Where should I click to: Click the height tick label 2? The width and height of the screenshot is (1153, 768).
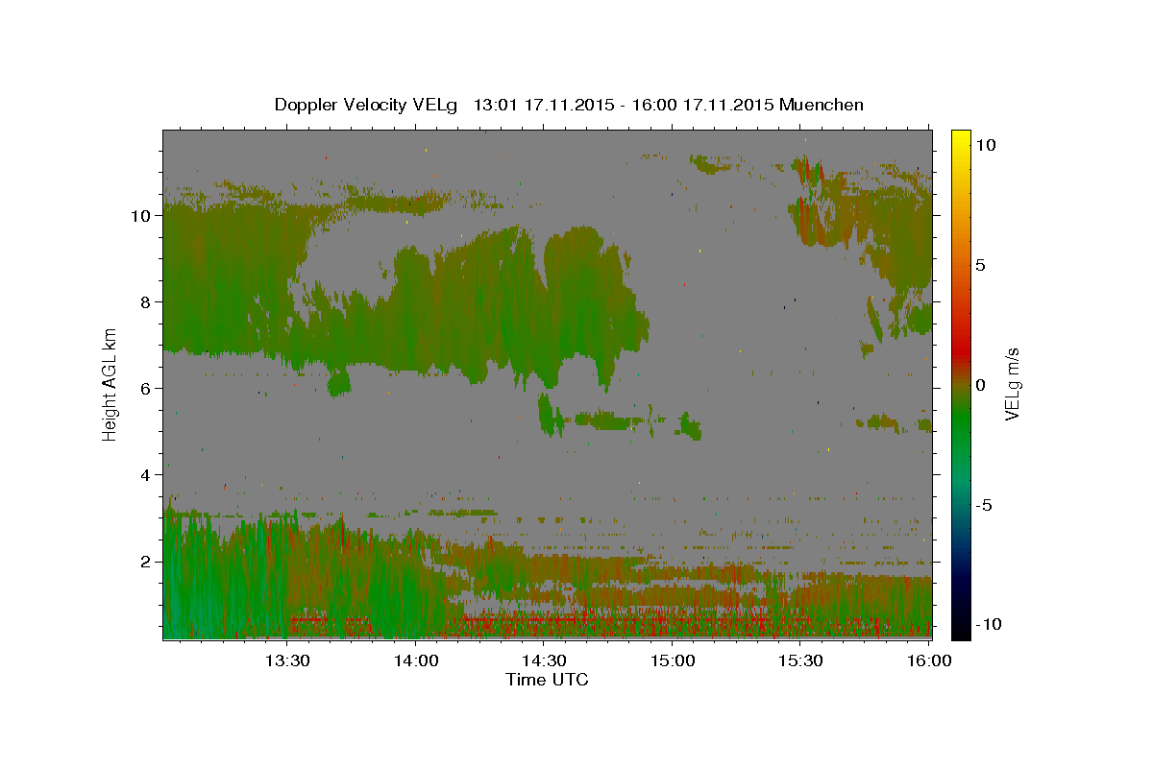[x=145, y=561]
